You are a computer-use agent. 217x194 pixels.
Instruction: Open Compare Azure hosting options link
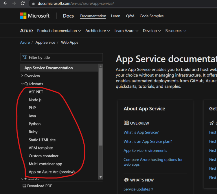coord(153,162)
